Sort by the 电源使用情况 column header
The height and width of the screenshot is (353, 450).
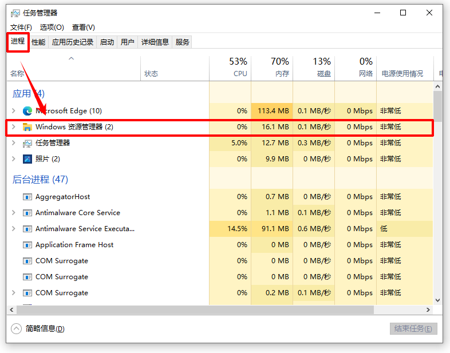tap(405, 68)
